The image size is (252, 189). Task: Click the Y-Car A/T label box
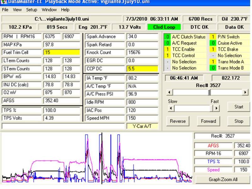pos(142,126)
